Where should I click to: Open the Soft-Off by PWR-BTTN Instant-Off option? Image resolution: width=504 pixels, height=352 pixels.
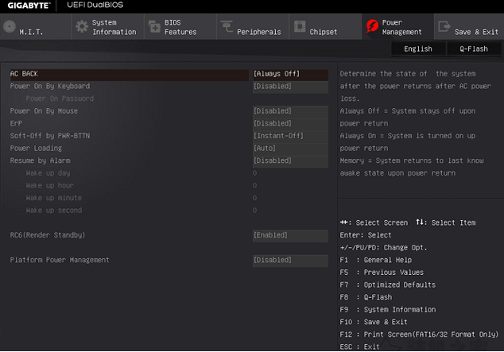pyautogui.click(x=290, y=136)
